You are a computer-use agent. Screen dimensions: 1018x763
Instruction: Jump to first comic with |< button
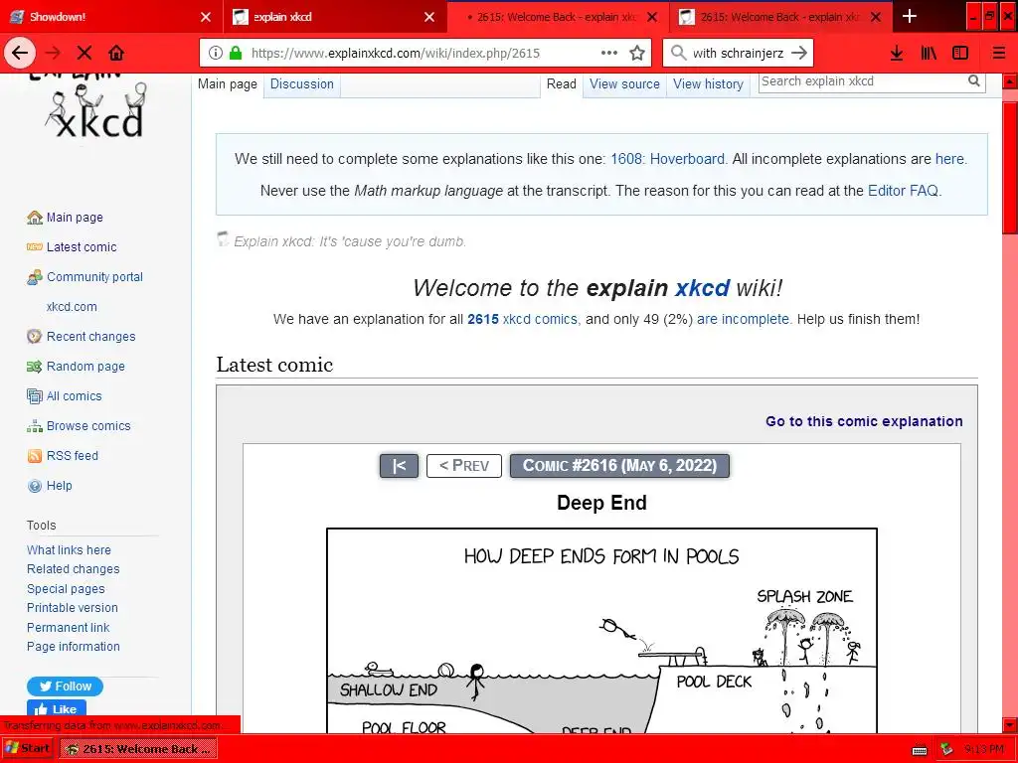coord(399,466)
